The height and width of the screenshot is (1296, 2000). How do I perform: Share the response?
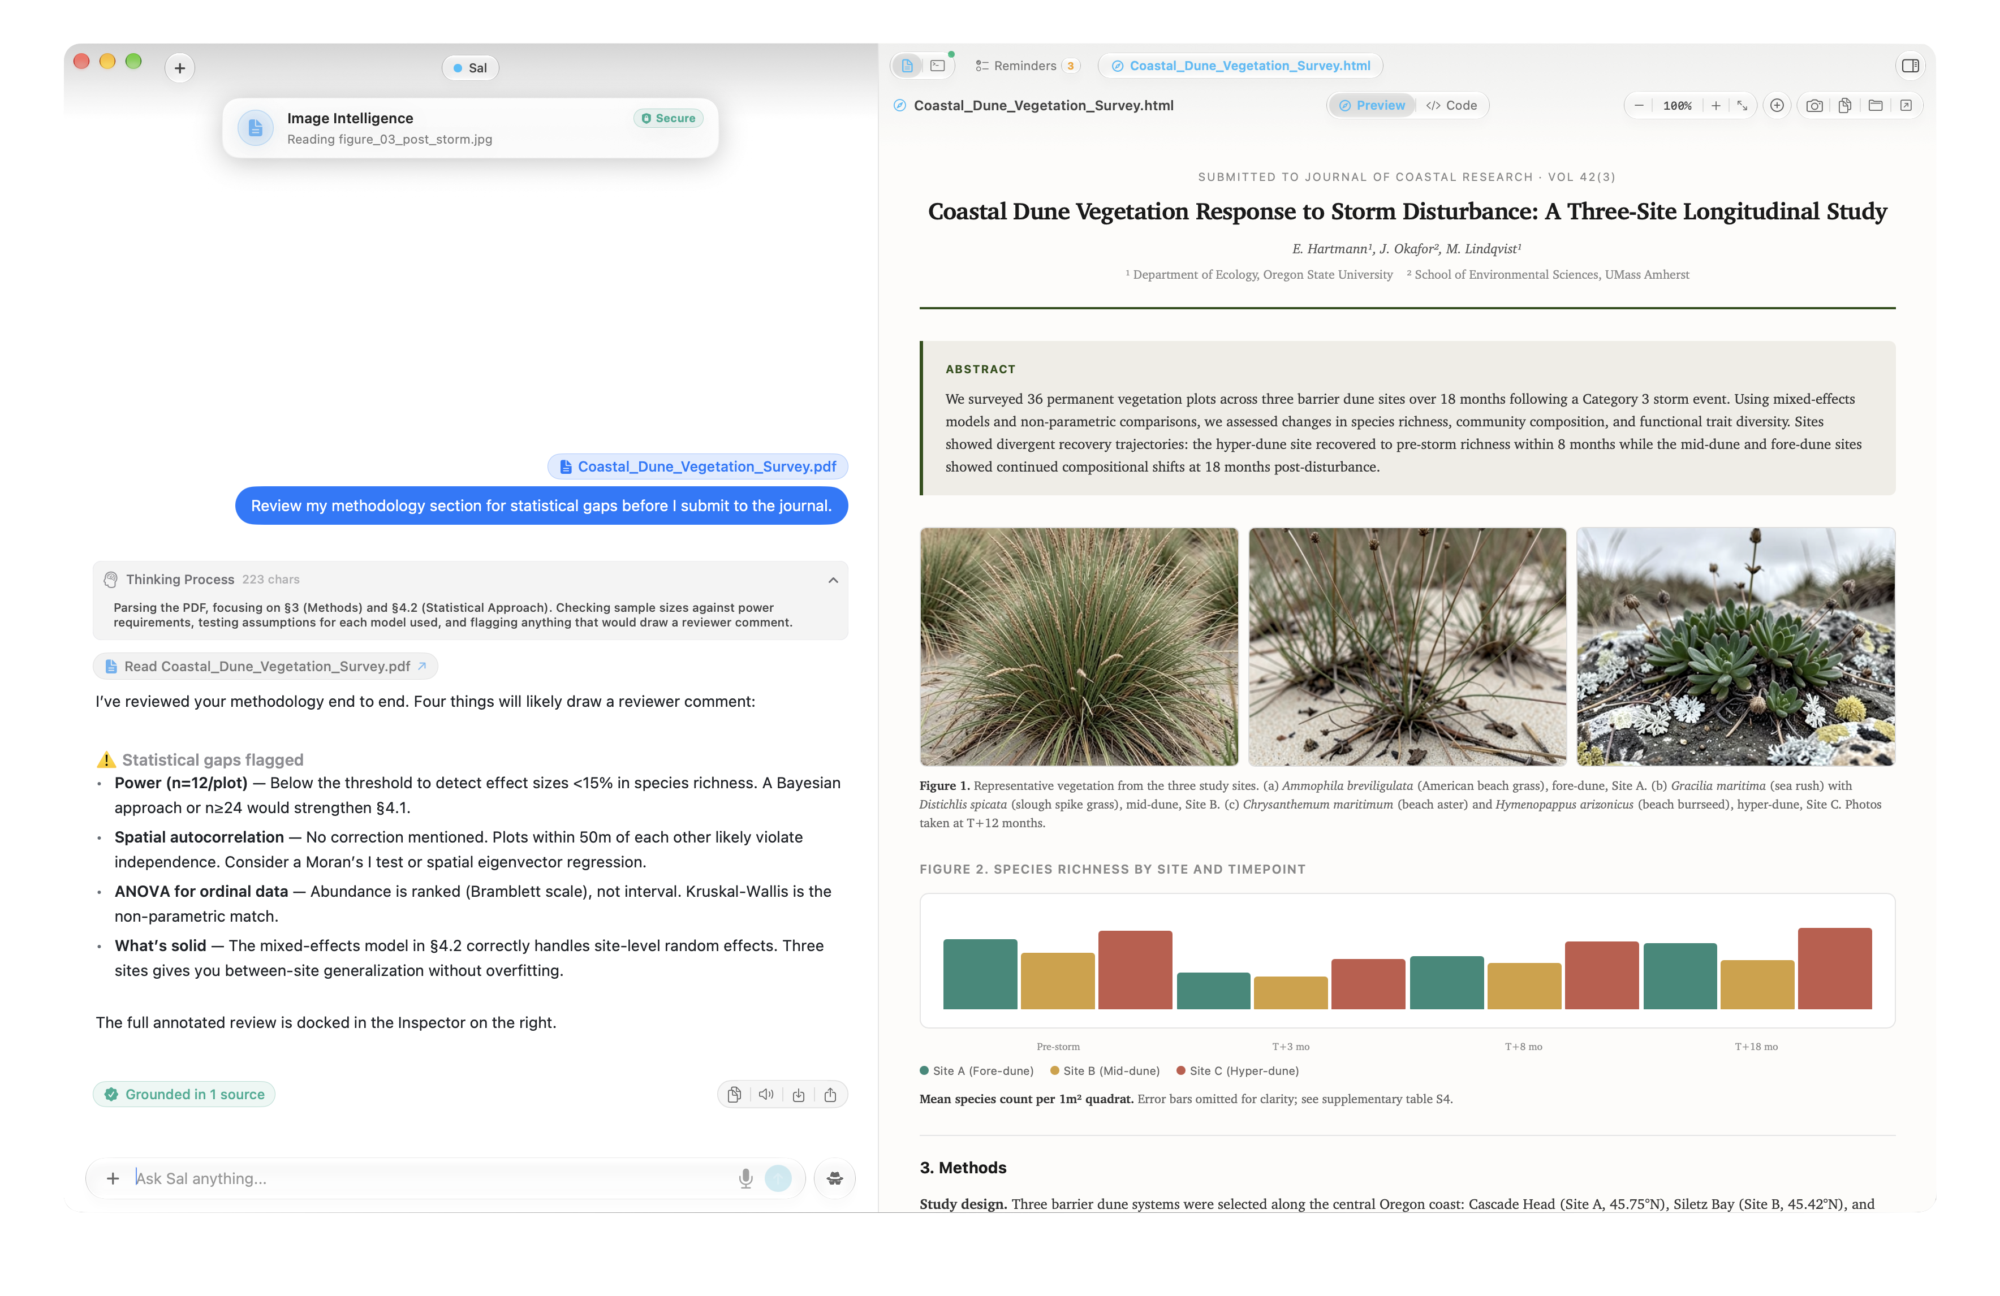coord(830,1094)
